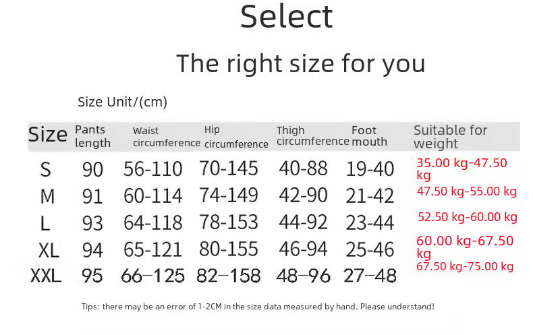Click the "Size Unit/(cm)" label
The image size is (533, 335).
(122, 102)
